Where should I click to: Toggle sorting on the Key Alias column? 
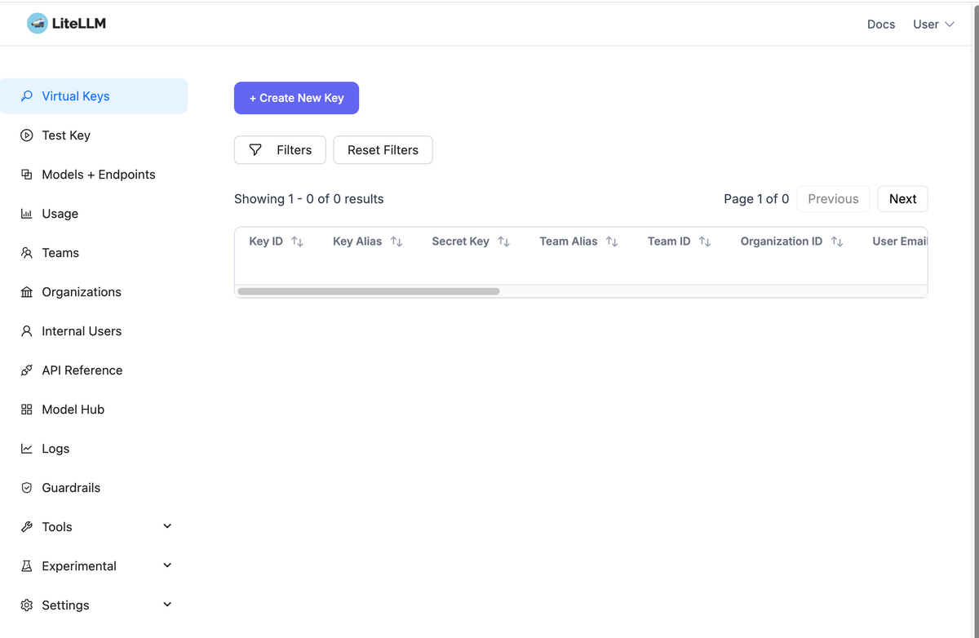pos(396,241)
